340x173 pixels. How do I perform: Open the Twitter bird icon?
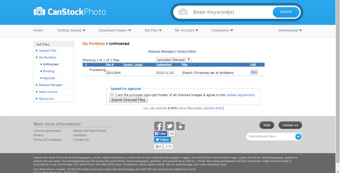click(169, 126)
